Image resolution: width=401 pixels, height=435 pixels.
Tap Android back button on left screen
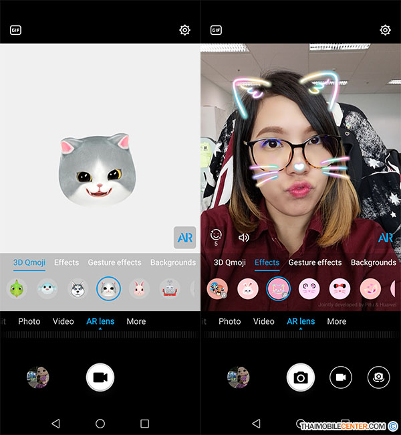tap(55, 424)
